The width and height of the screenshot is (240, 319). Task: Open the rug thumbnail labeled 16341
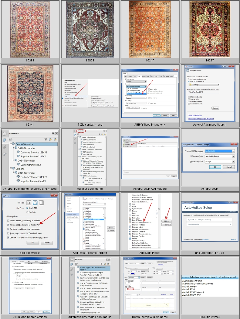pyautogui.click(x=30, y=93)
